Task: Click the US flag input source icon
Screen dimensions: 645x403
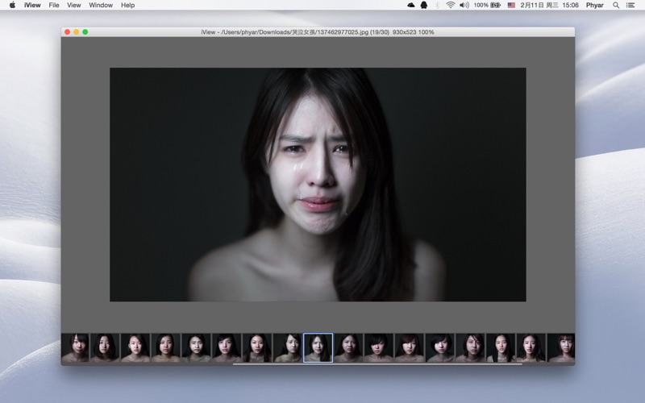Action: click(x=511, y=5)
